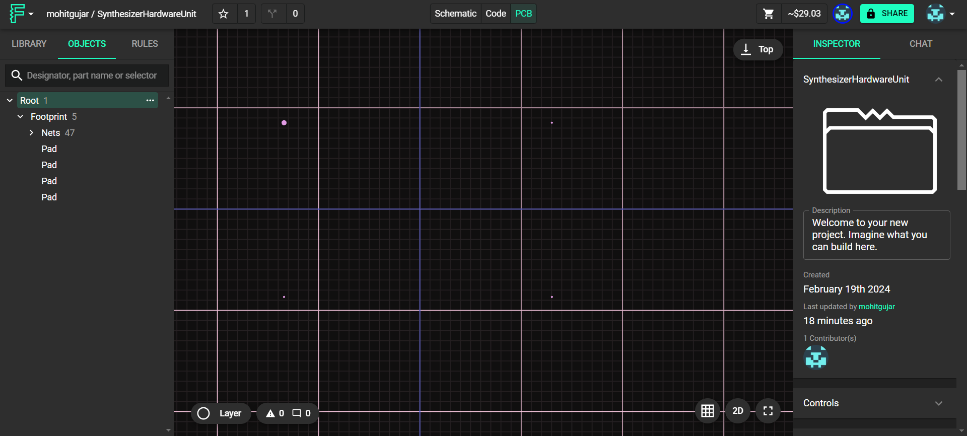This screenshot has height=436, width=967.
Task: Click the SHARE button
Action: coord(887,14)
